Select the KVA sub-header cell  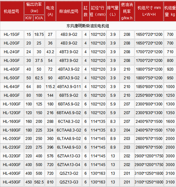coord(39,18)
